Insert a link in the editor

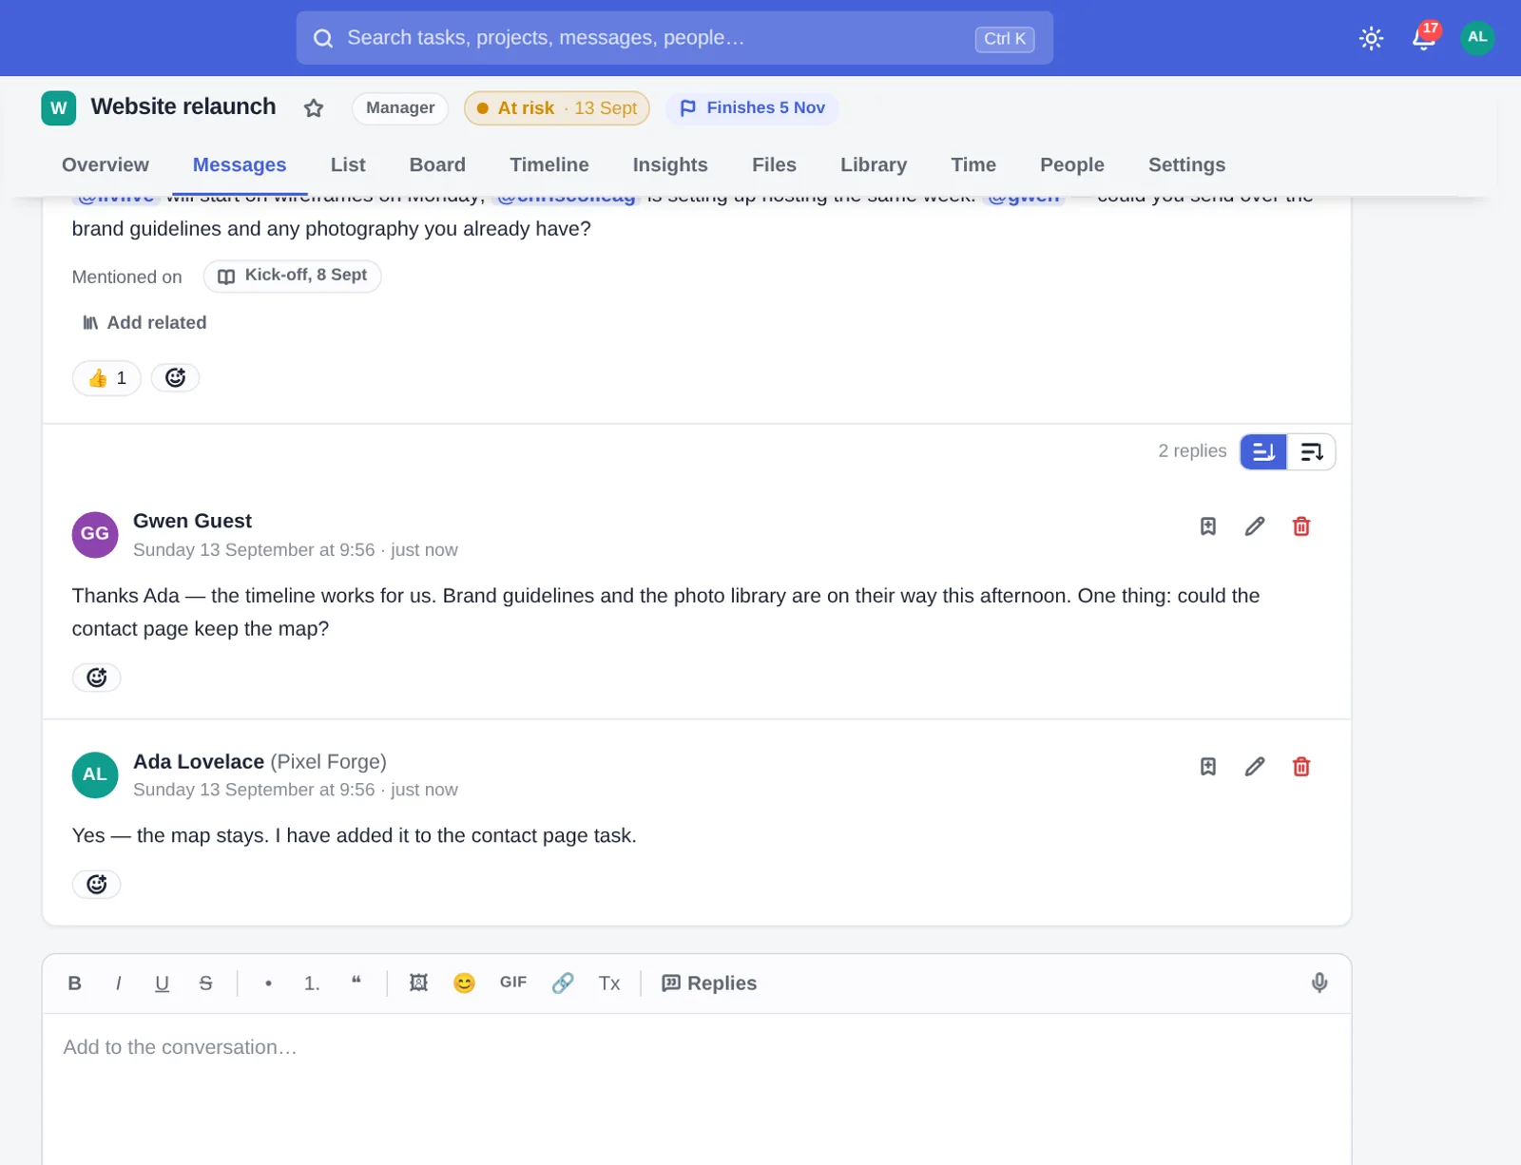click(x=563, y=984)
